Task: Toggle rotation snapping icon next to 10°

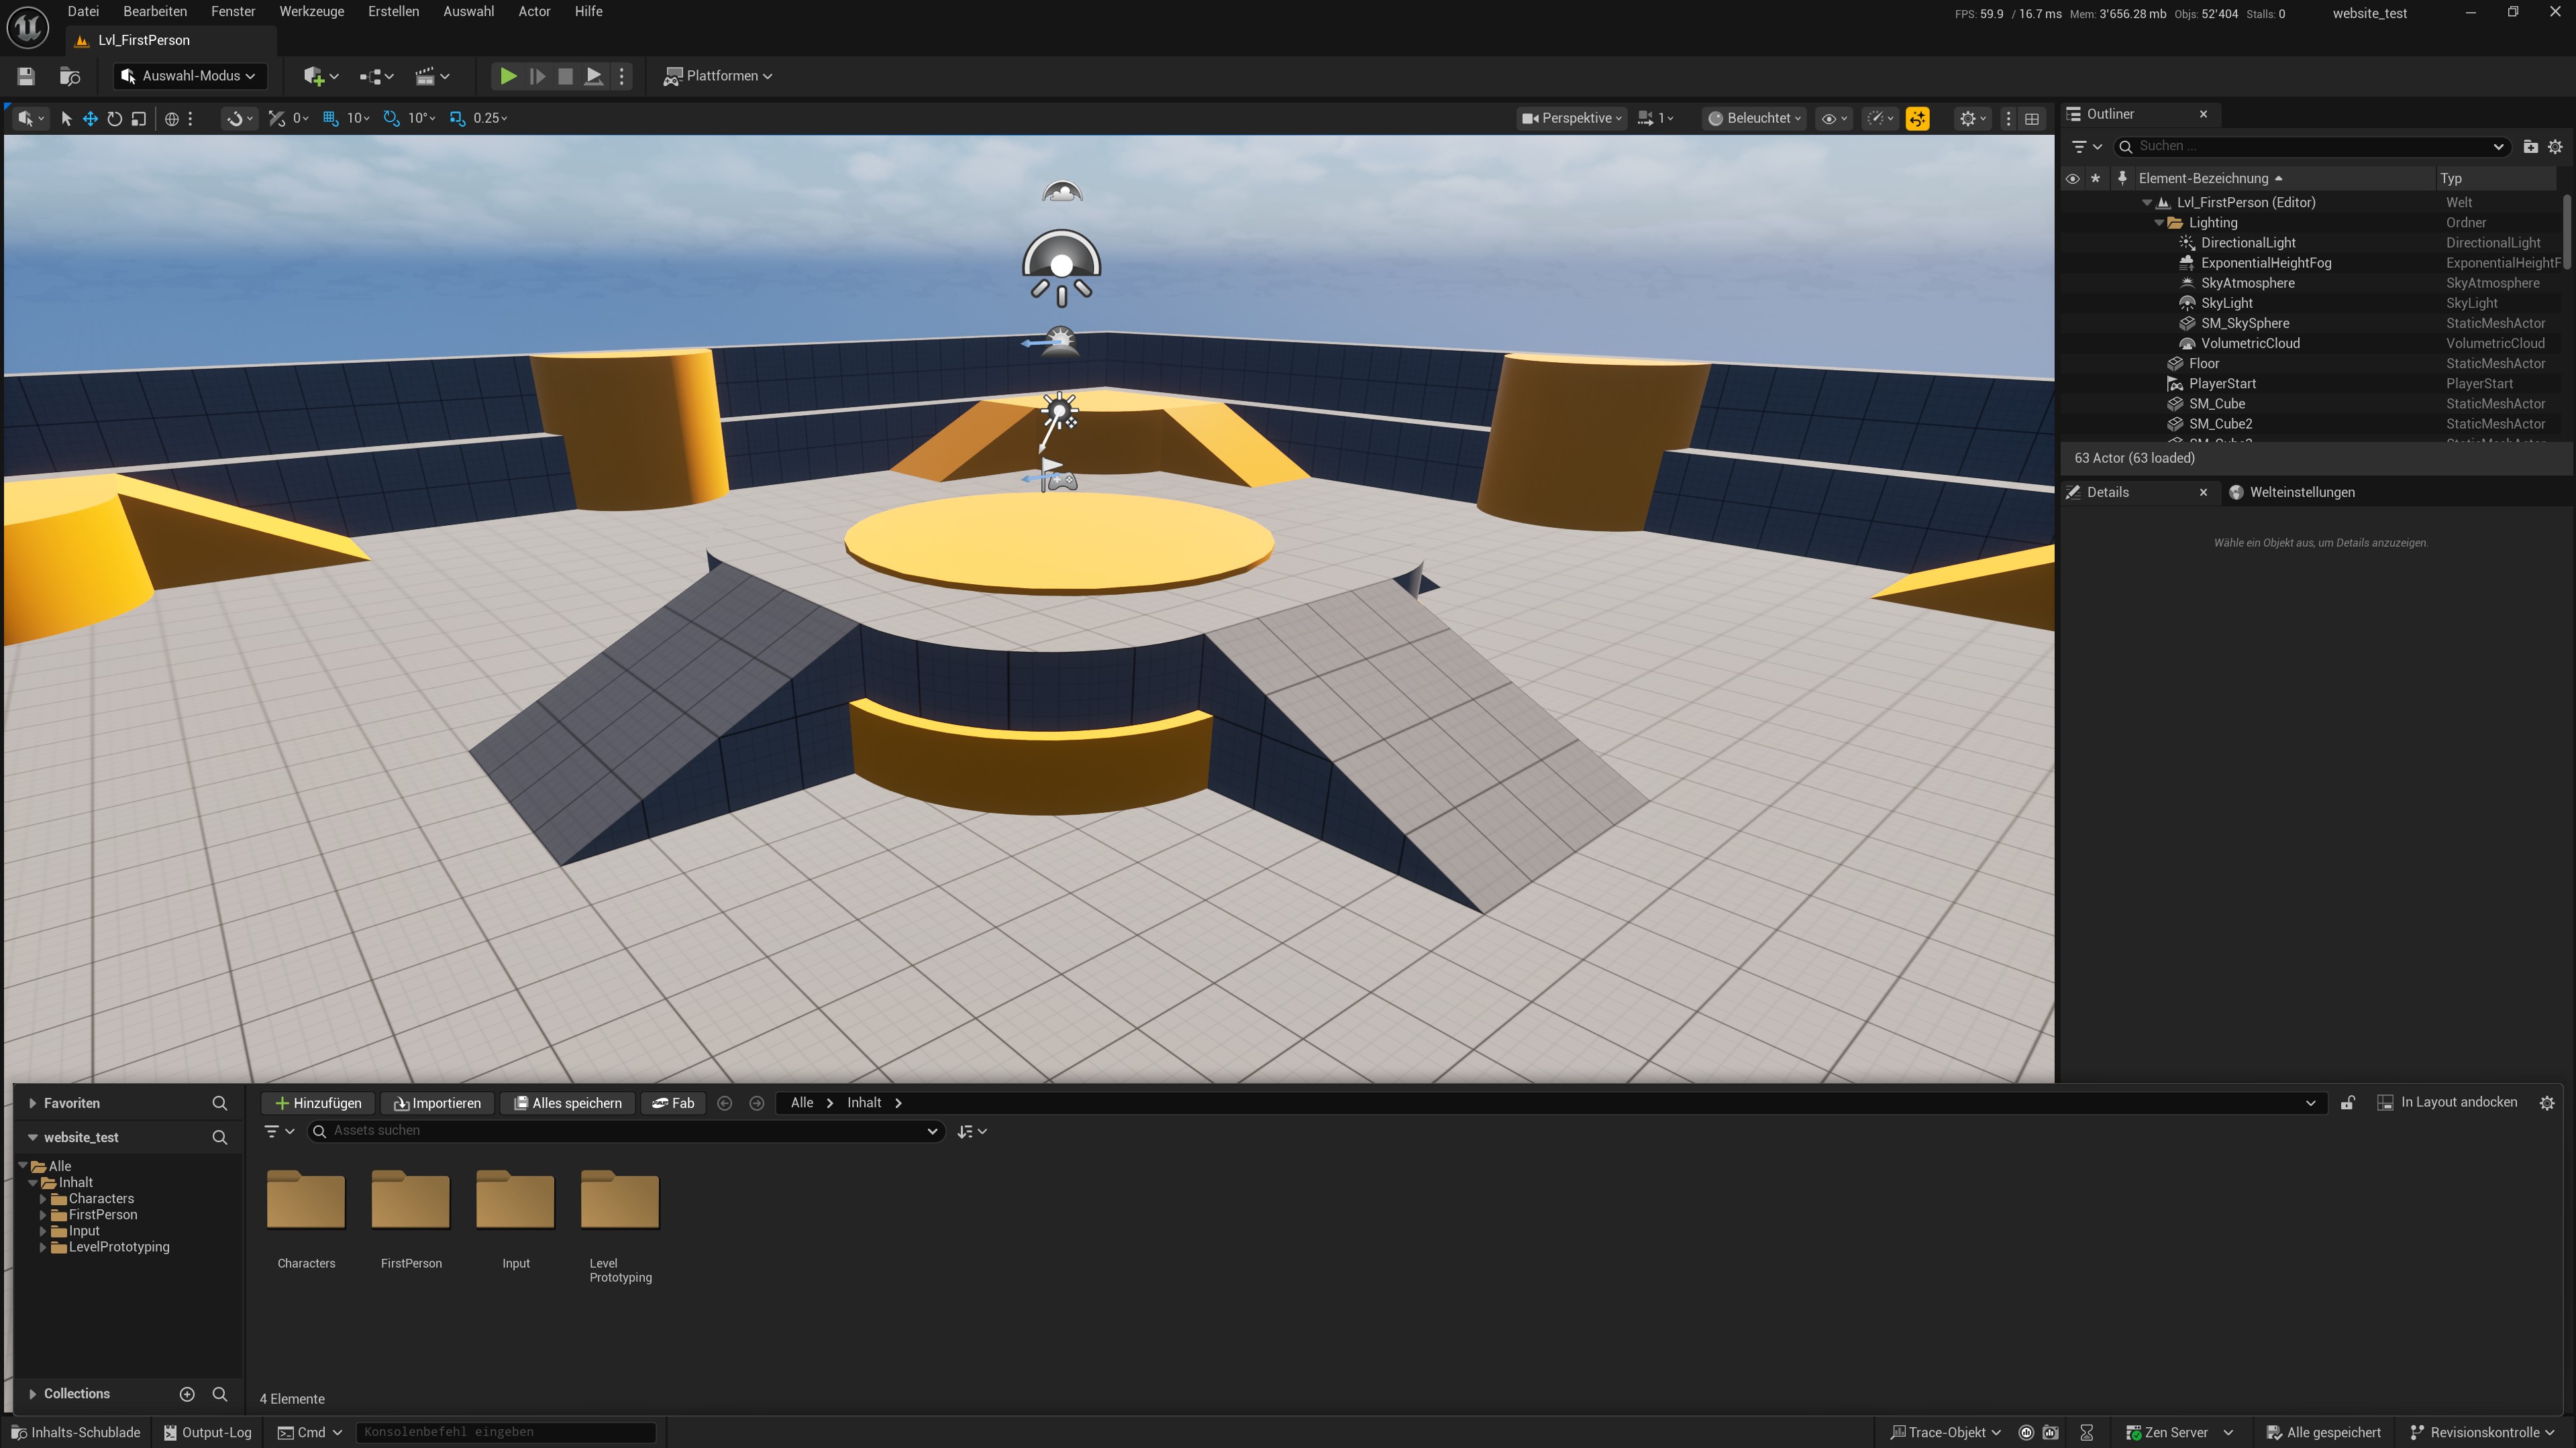Action: coord(391,118)
